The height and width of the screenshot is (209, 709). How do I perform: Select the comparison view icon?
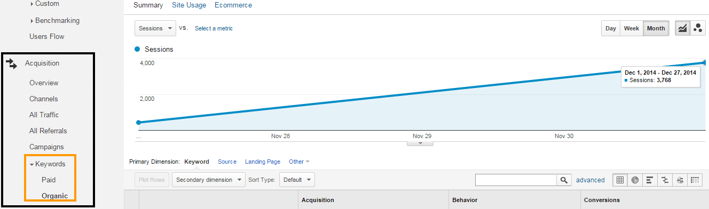click(x=665, y=180)
